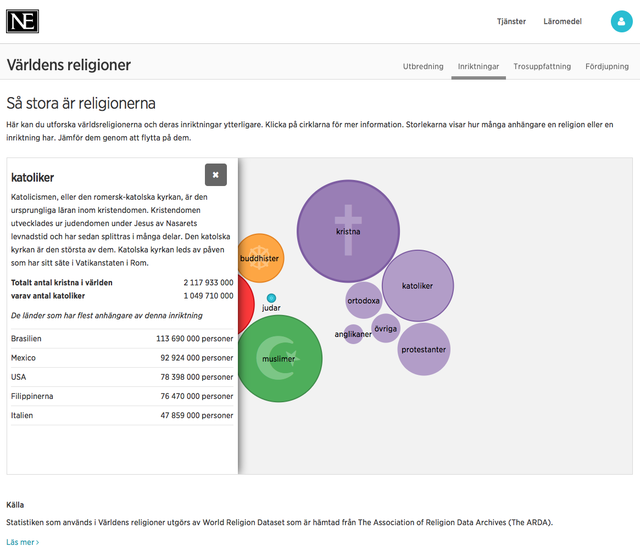Close the katoliker info panel
Image resolution: width=640 pixels, height=557 pixels.
click(x=215, y=175)
